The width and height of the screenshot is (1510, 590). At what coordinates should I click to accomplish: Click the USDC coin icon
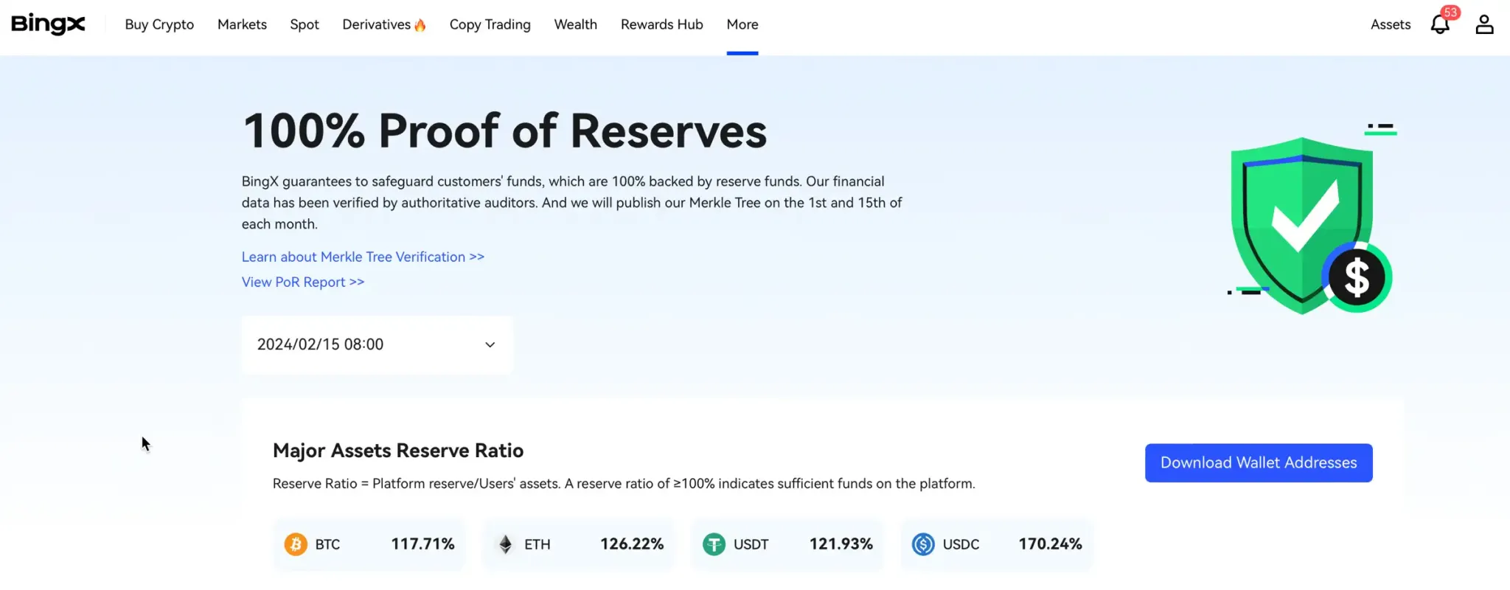point(923,544)
